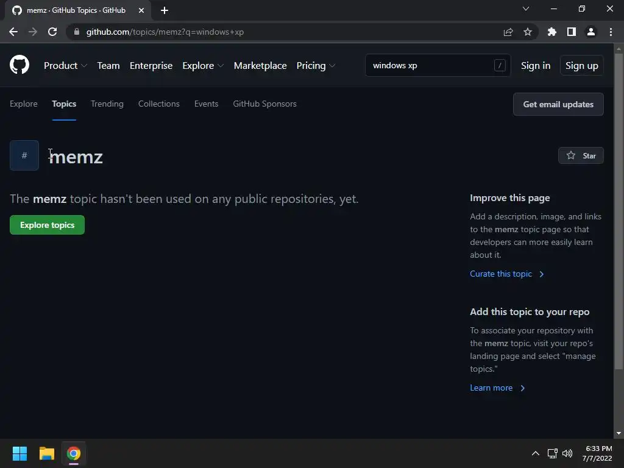Star the memz topic

click(x=581, y=155)
